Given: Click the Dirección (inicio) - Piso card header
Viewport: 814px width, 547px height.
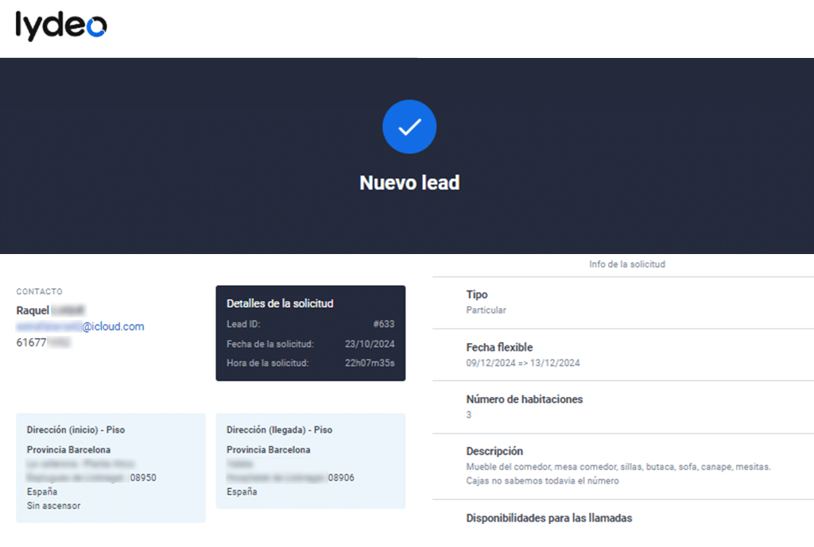Looking at the screenshot, I should (76, 430).
